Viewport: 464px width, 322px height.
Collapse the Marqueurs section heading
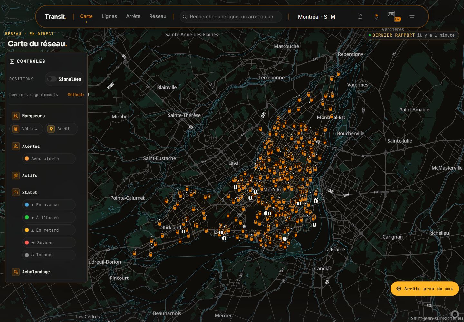click(x=34, y=116)
